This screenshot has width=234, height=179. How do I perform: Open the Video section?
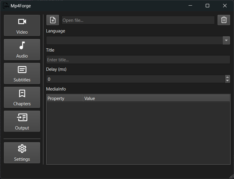22,25
